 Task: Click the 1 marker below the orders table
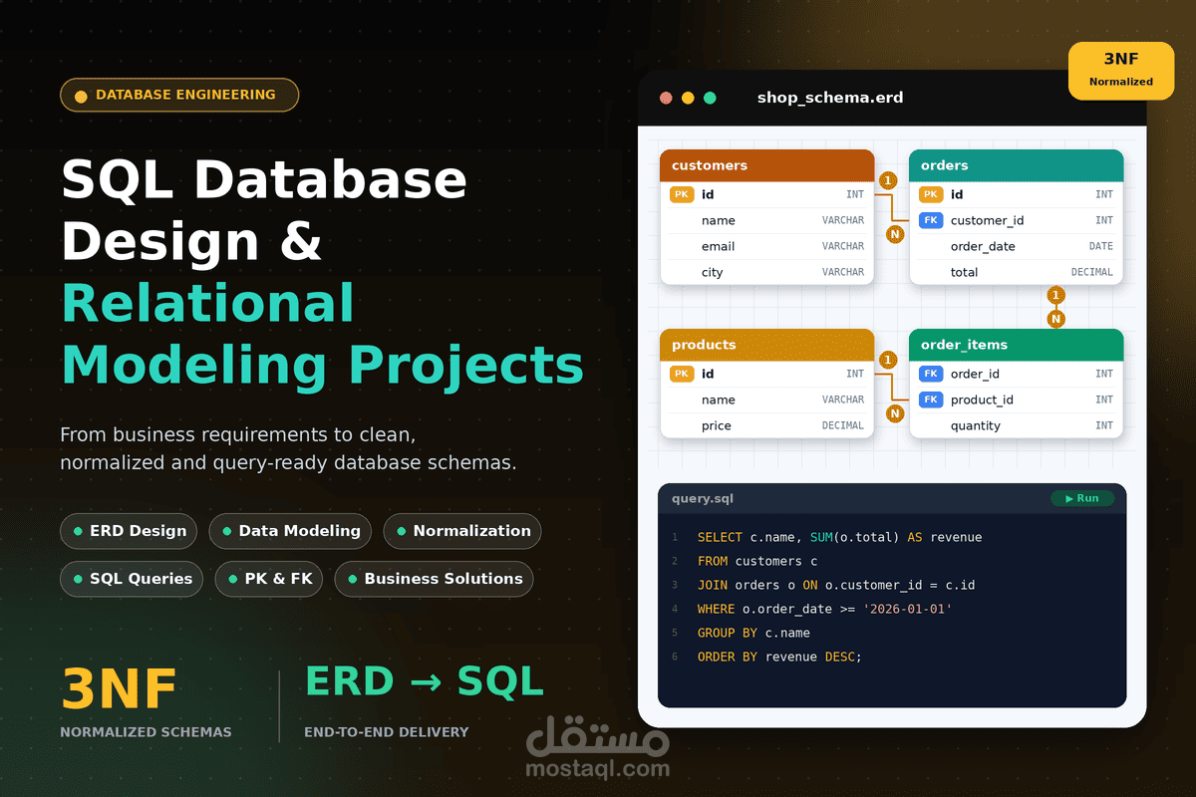[1056, 295]
